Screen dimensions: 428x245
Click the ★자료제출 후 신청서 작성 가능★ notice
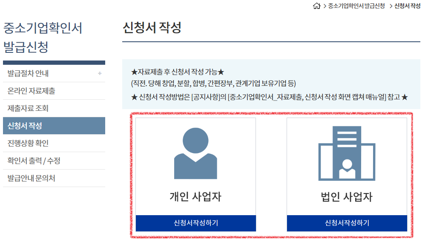tap(178, 72)
